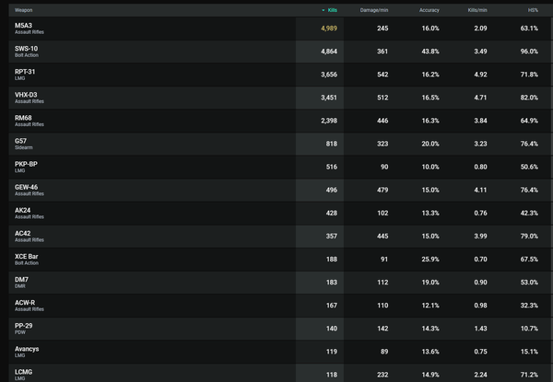Select the VHX-D3 assault rifle entry

[280, 98]
